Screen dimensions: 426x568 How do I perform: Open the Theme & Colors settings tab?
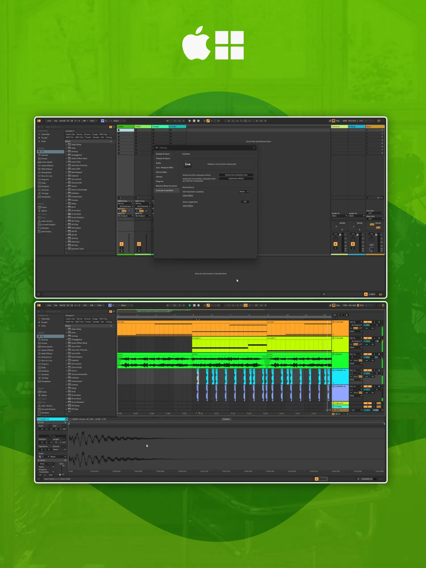click(x=163, y=158)
